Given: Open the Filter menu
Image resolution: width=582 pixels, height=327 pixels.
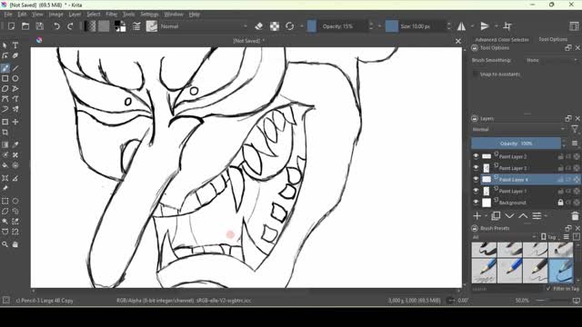Looking at the screenshot, I should (111, 15).
